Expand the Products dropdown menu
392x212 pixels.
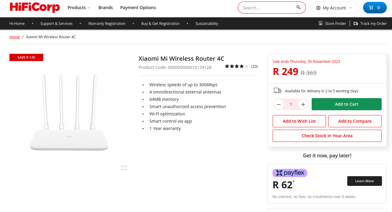pyautogui.click(x=79, y=8)
